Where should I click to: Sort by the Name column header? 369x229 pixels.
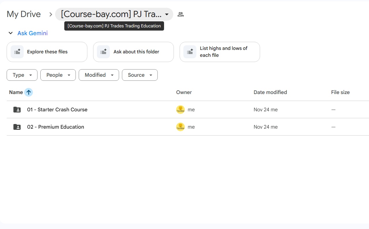[x=16, y=92]
